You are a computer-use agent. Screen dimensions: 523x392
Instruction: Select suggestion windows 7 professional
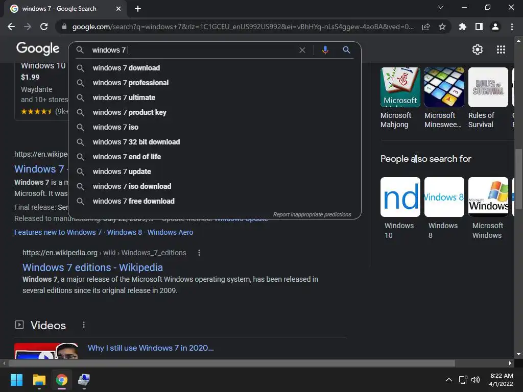tap(215, 83)
